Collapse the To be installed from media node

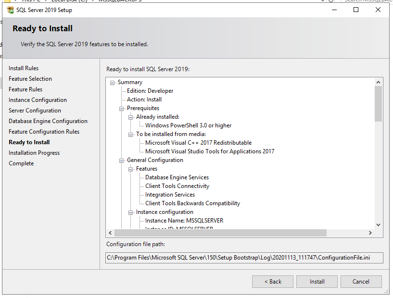click(130, 135)
